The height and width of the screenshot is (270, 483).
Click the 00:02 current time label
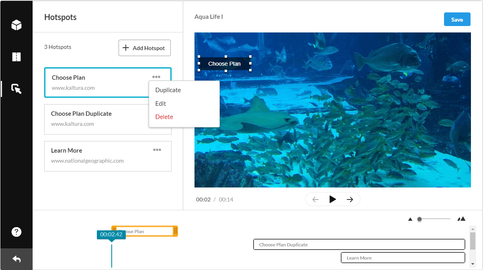coord(203,199)
